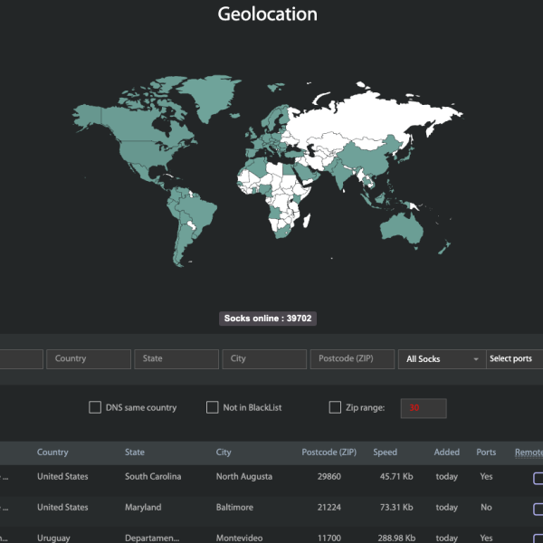Click the 288.98 Kb speed value
The height and width of the screenshot is (543, 543).
(396, 538)
